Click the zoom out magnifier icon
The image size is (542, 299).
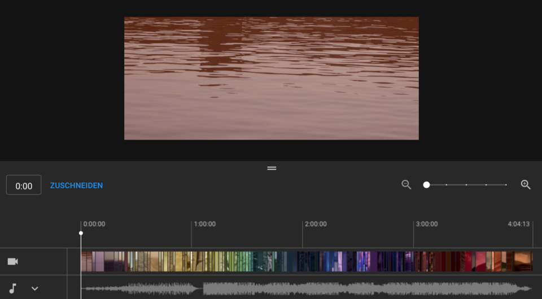(406, 184)
